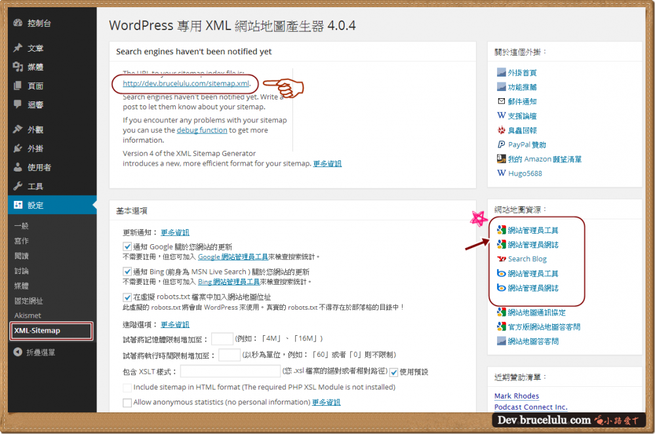Open the sitemap.xml URL link
The image size is (655, 434).
tap(186, 83)
